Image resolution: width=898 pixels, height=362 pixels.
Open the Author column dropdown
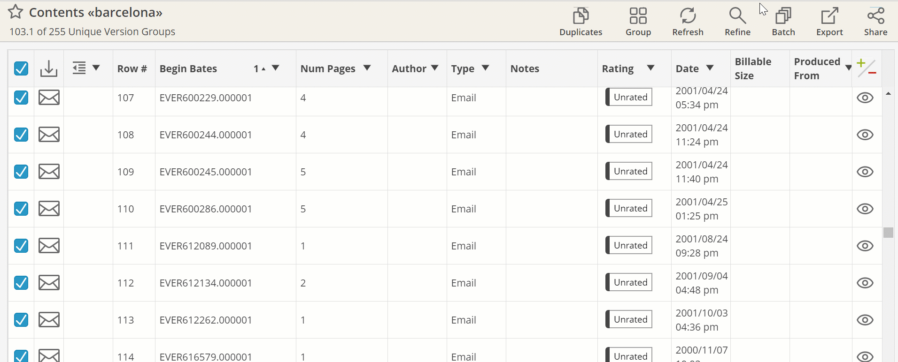[435, 68]
